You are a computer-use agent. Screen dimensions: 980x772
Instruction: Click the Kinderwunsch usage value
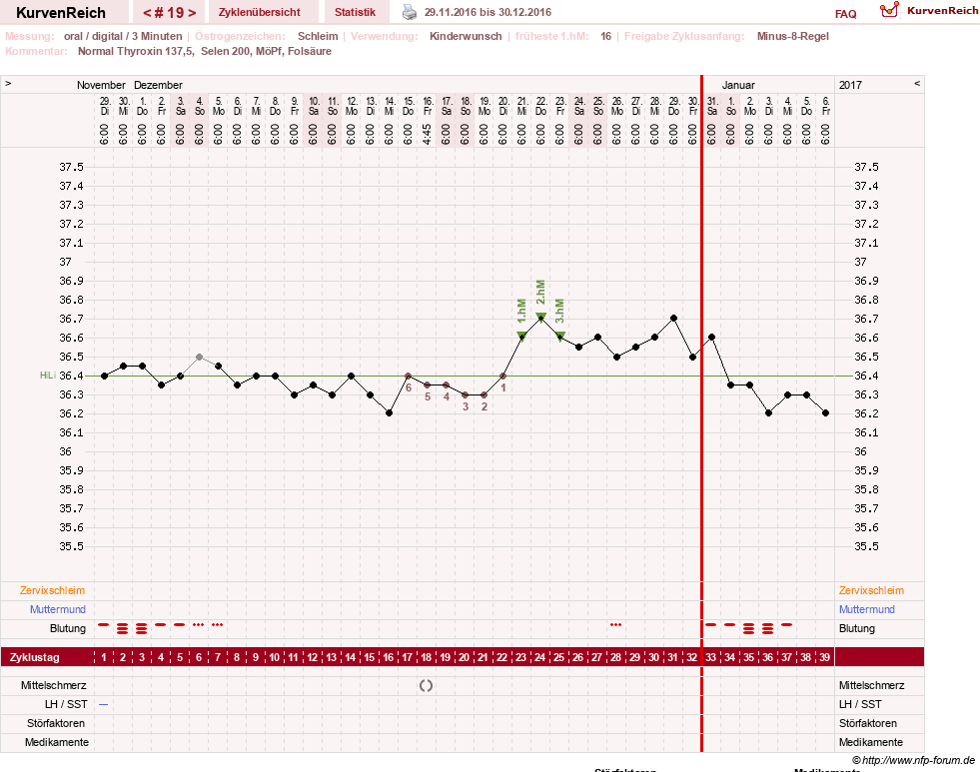tap(466, 36)
